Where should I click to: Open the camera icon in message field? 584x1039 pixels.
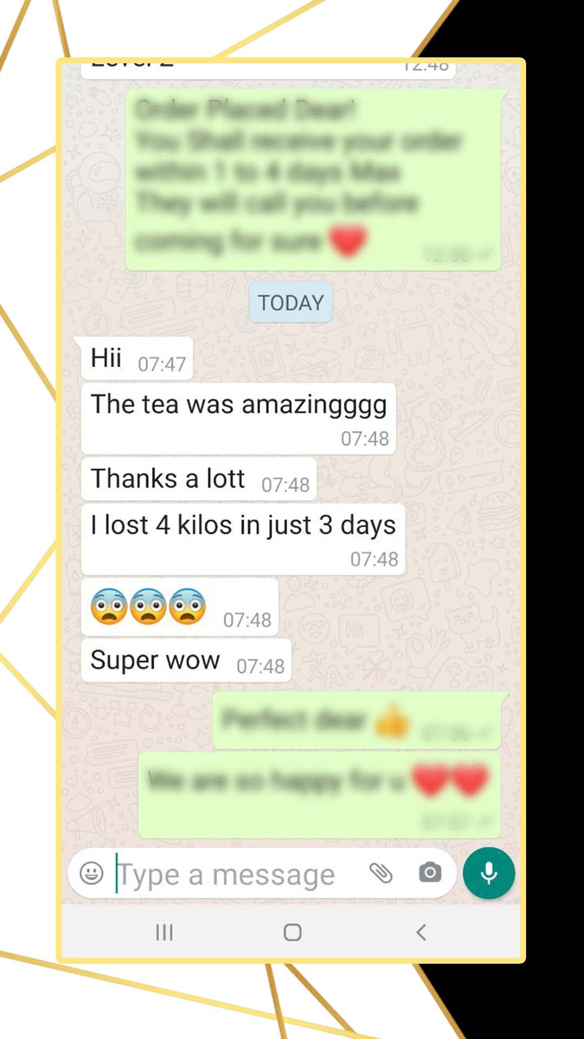430,872
